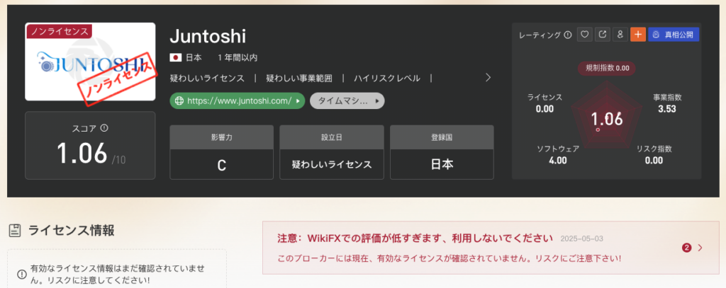This screenshot has width=726, height=288.
Task: Click the Japan flag icon
Action: tap(176, 58)
